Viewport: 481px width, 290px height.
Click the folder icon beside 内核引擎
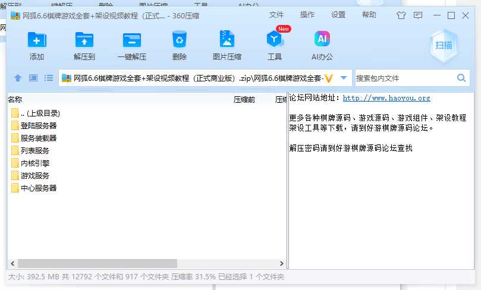(x=15, y=163)
